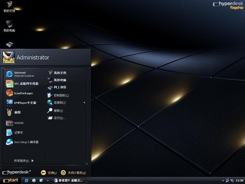Expand the 连接到 submenu arrow

pyautogui.click(x=84, y=102)
